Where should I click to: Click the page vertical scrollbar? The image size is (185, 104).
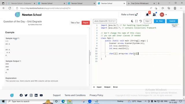click(x=184, y=54)
